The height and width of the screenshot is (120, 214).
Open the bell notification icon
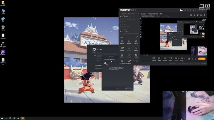201,15
